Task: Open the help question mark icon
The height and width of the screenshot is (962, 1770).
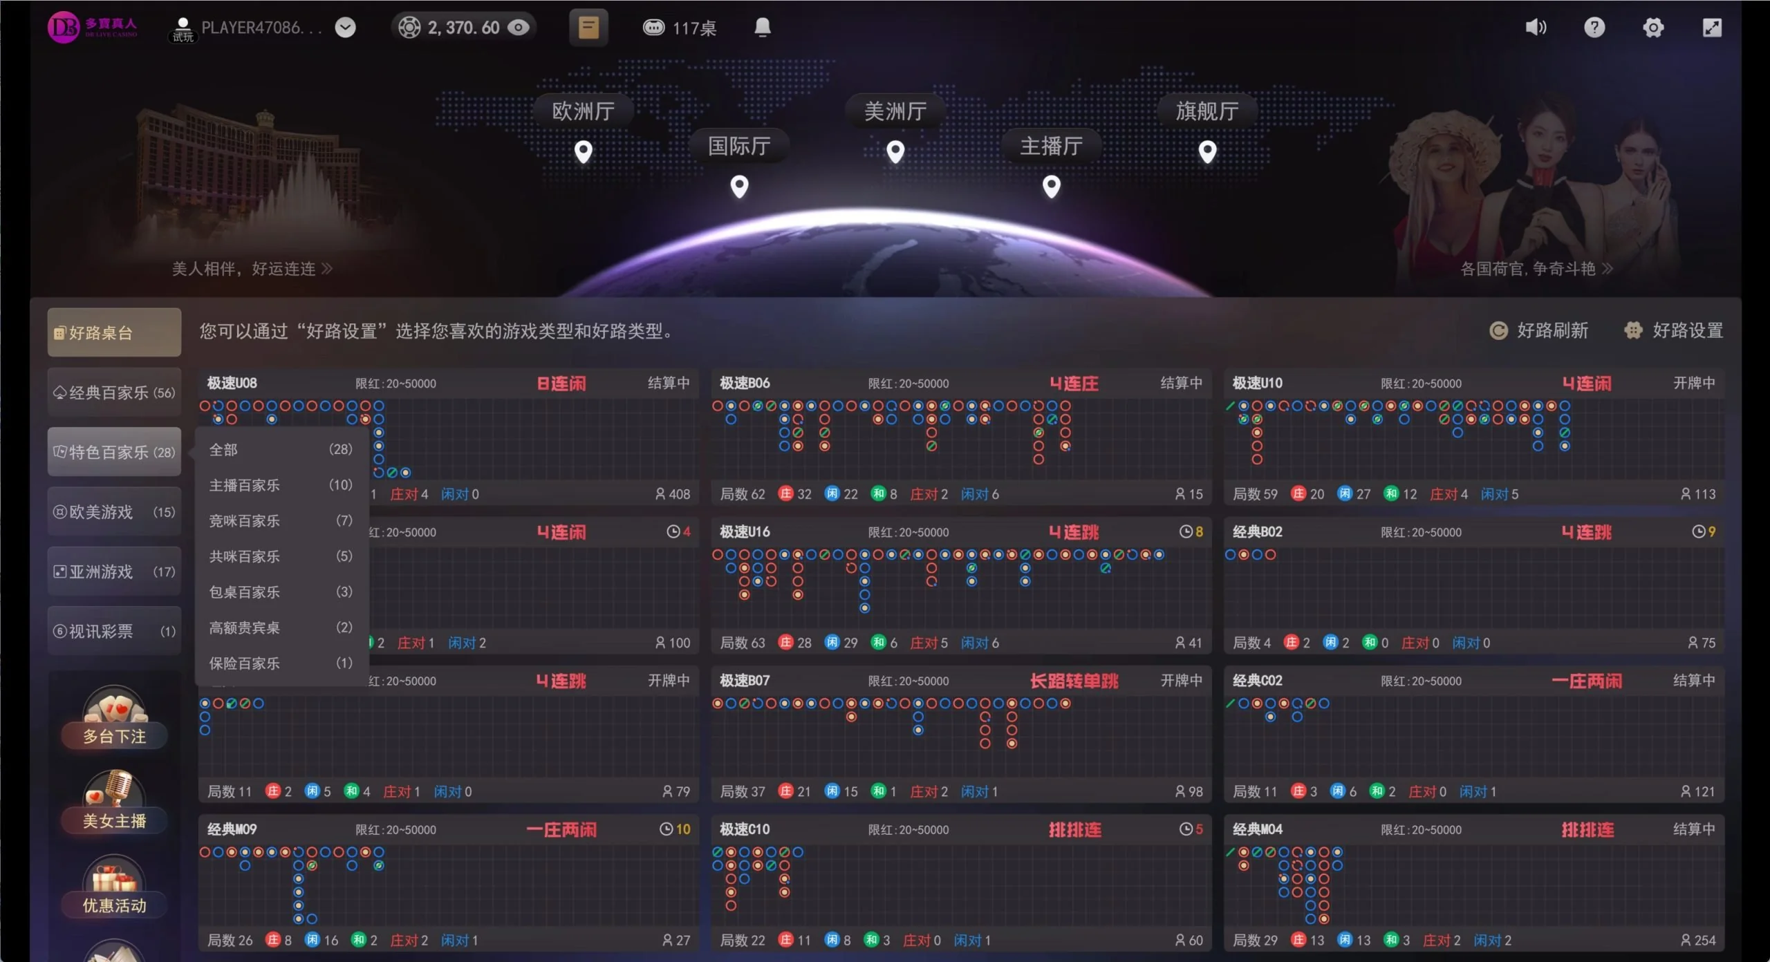Action: 1594,28
